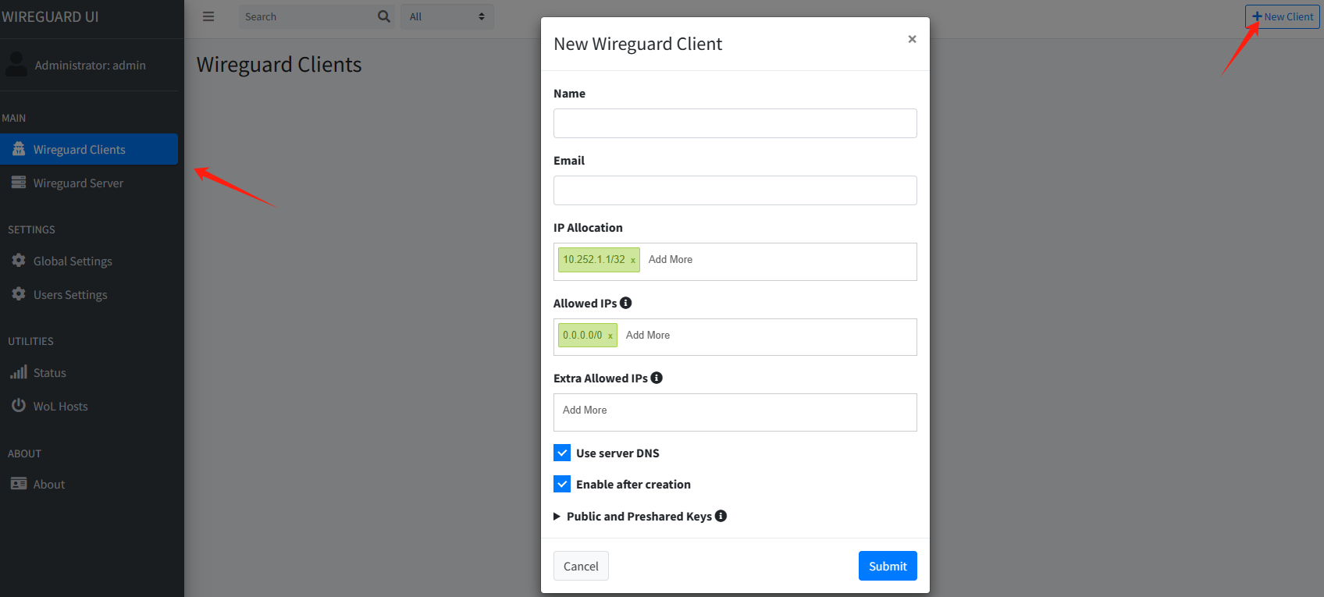Image resolution: width=1324 pixels, height=597 pixels.
Task: Remove the 0.0.0.0/0 allowed IP tag
Action: [610, 336]
